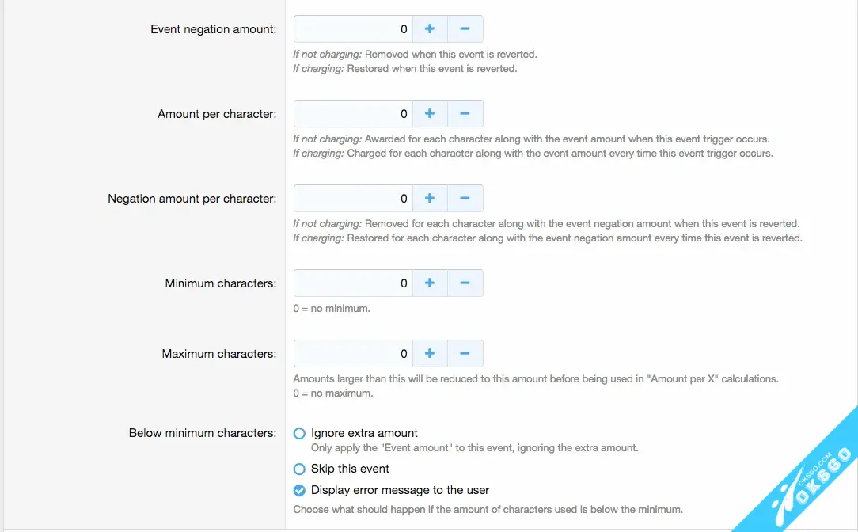858x532 pixels.
Task: Raise the Minimum characters value
Action: [x=430, y=283]
